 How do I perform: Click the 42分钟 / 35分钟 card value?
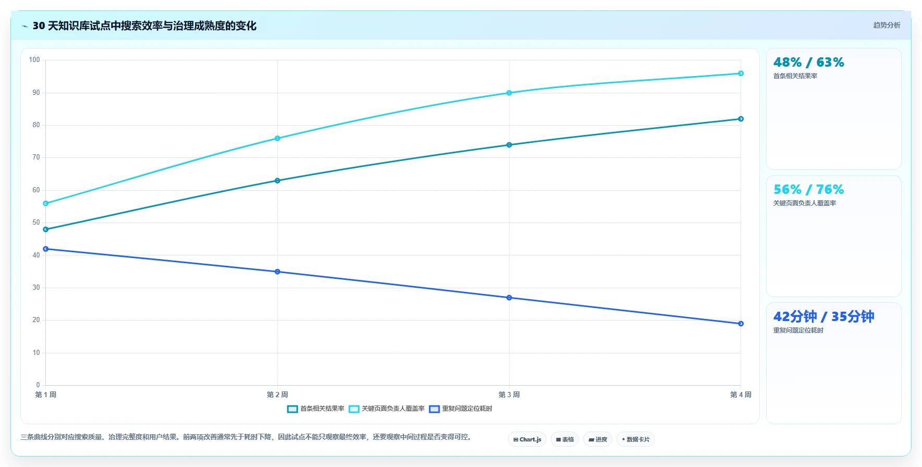824,317
